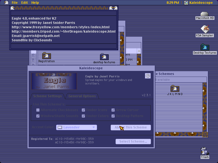Open the File menu
218x163 pixels.
click(x=15, y=3)
